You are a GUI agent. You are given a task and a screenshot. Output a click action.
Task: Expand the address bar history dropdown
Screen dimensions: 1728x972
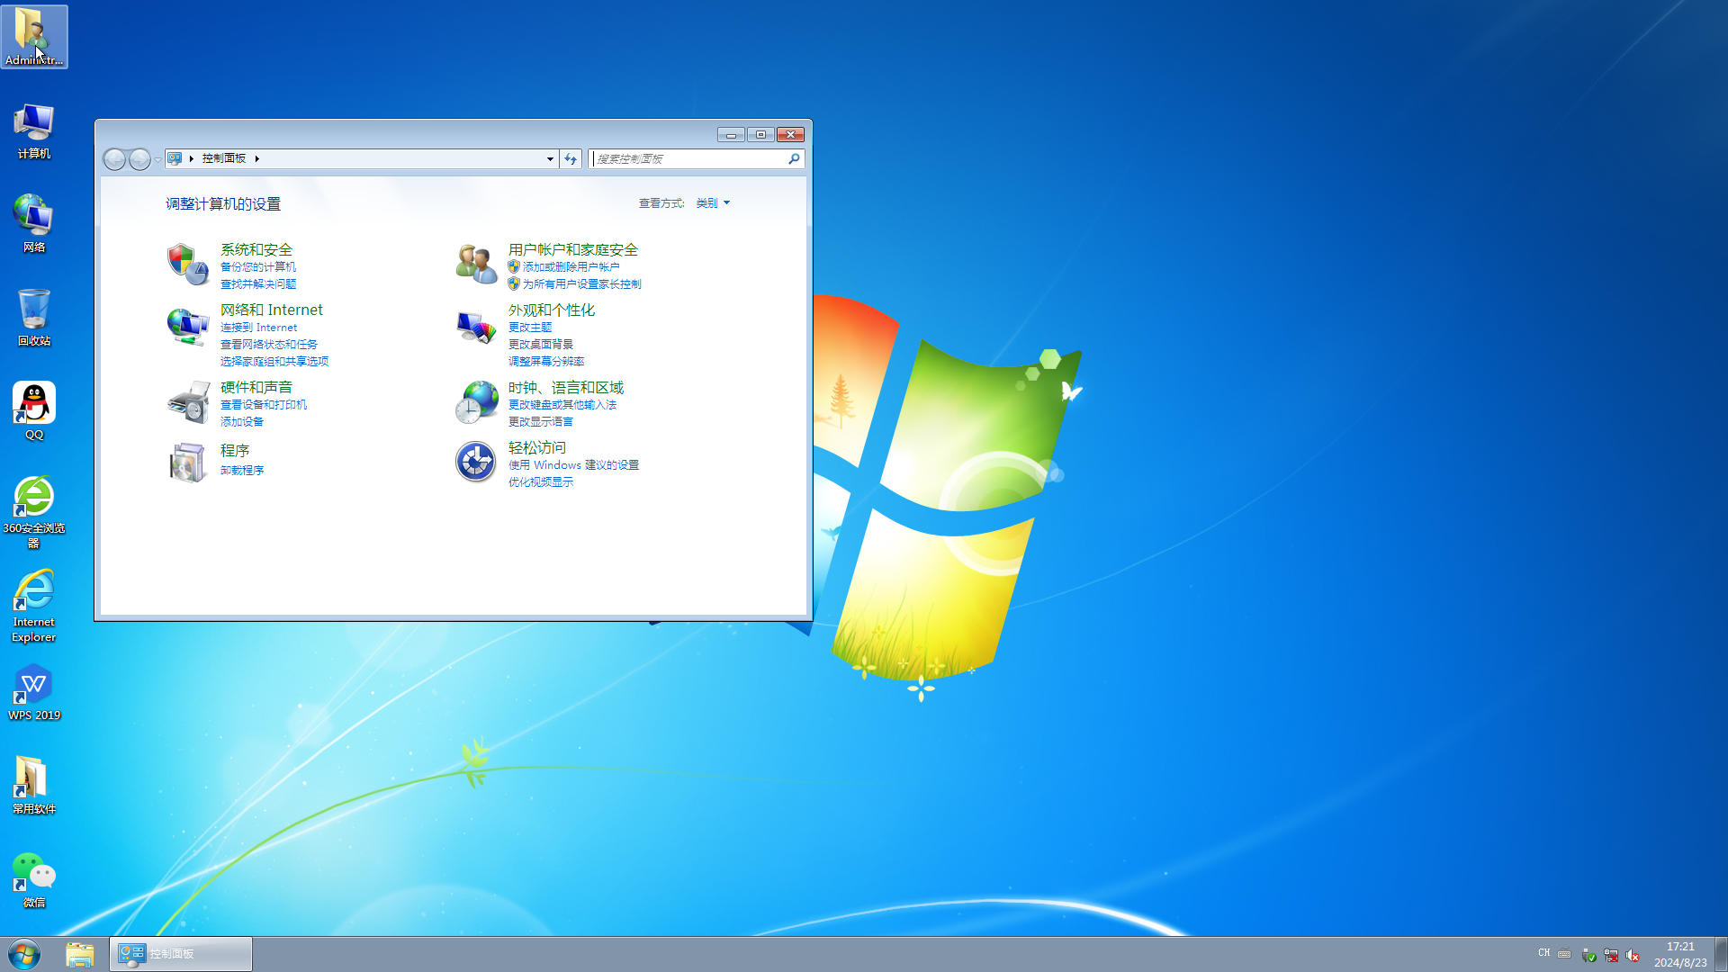[550, 159]
